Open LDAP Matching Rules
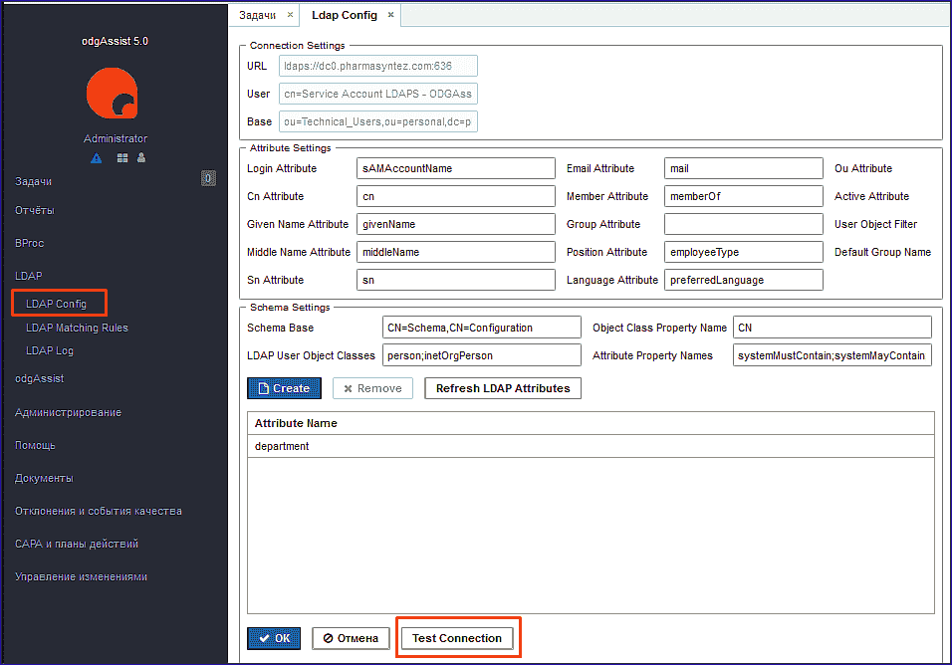This screenshot has height=665, width=952. 77,328
